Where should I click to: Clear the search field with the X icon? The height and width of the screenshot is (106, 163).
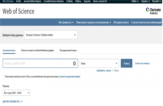[74, 63]
